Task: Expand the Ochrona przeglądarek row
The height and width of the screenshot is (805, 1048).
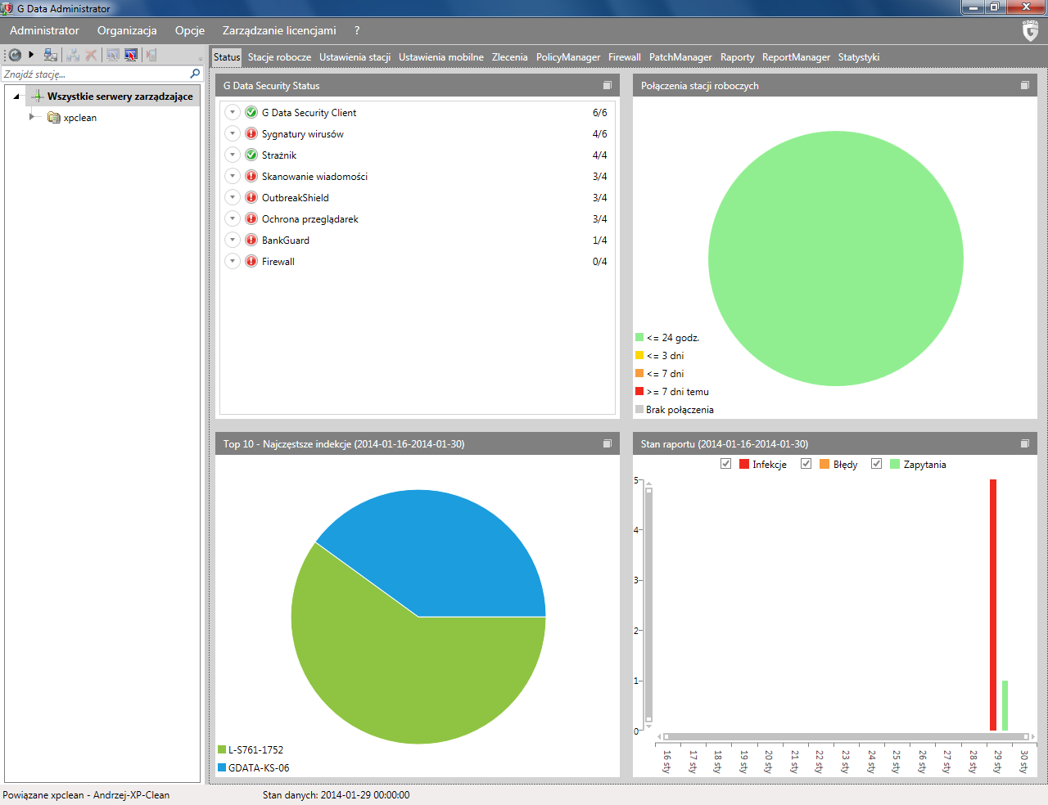Action: pos(233,218)
